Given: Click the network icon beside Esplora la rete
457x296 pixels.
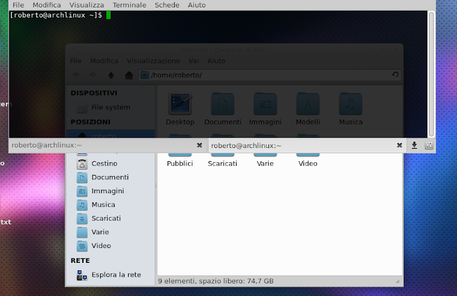Looking at the screenshot, I should coord(82,275).
